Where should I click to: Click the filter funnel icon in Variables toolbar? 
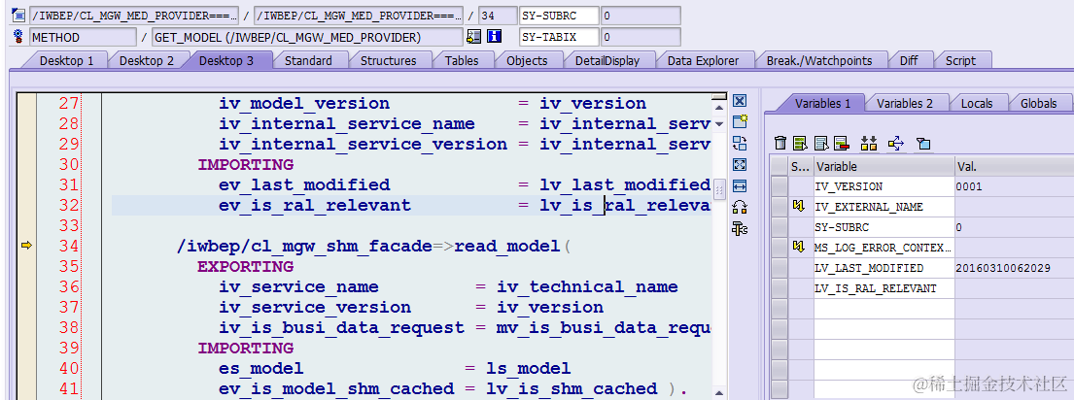923,144
